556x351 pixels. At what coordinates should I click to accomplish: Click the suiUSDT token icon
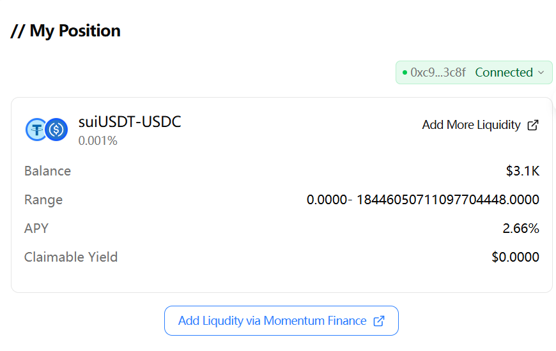35,130
